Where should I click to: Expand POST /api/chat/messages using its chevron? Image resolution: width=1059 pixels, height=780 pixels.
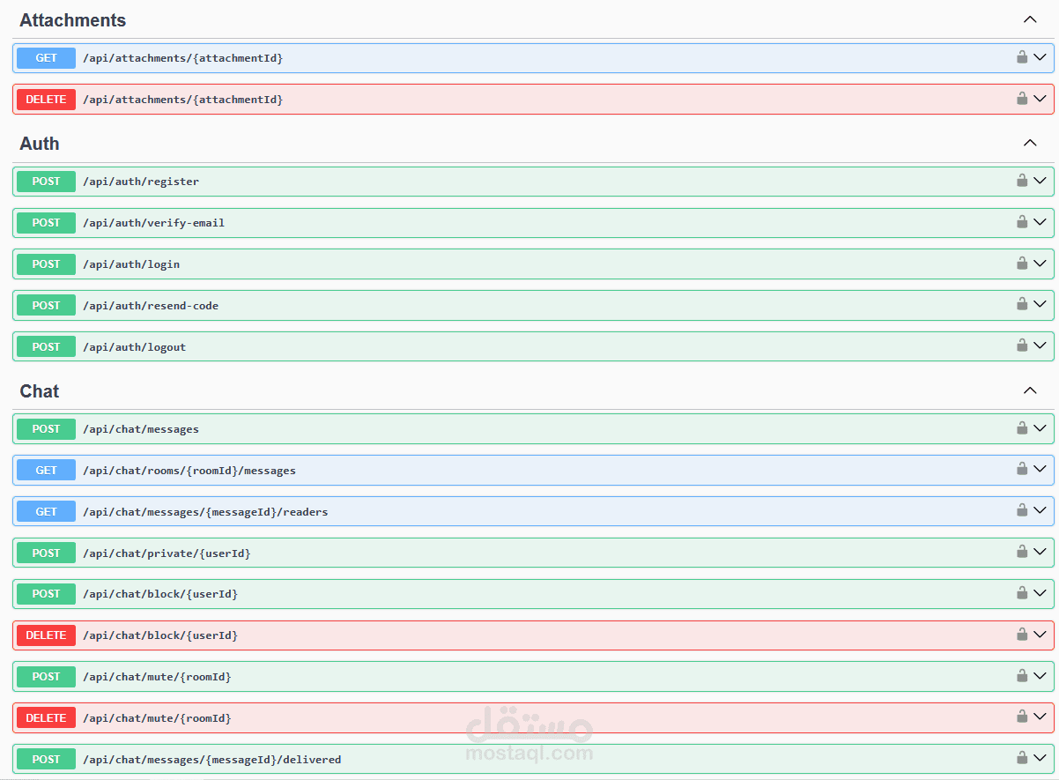click(1040, 428)
